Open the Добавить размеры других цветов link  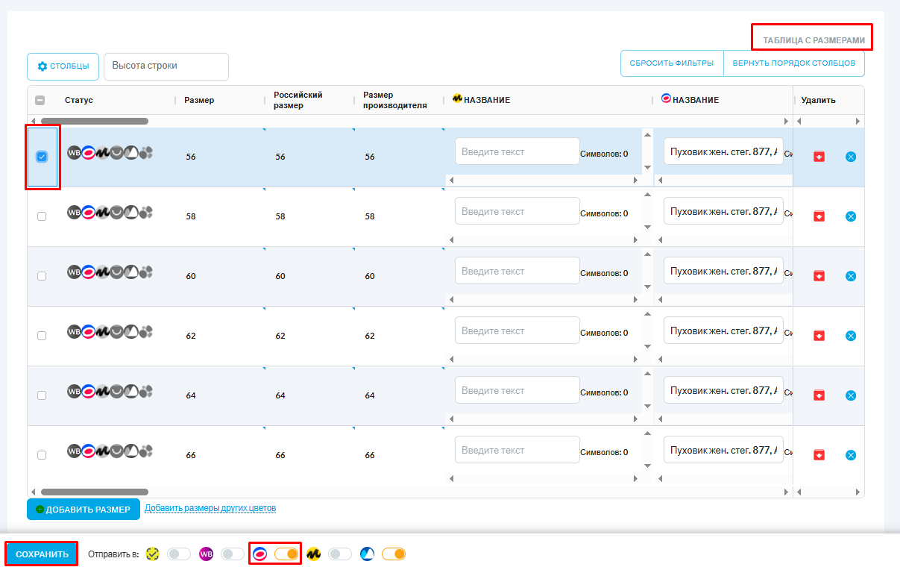coord(210,509)
